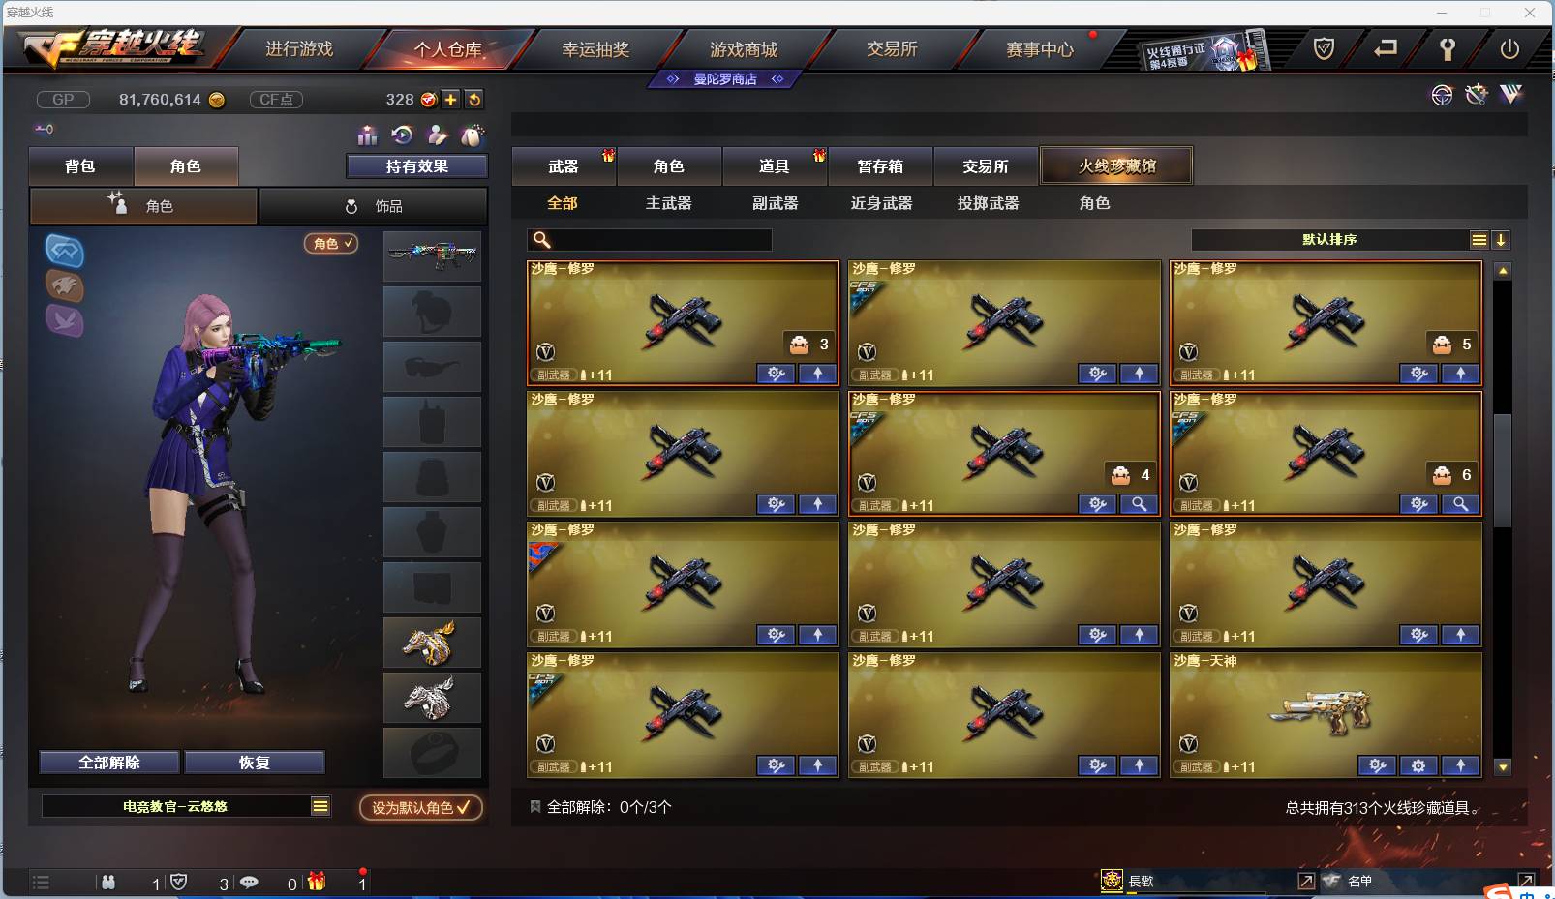Expand the character list next to 电竞教官-云悠悠
The image size is (1555, 899).
[x=320, y=806]
